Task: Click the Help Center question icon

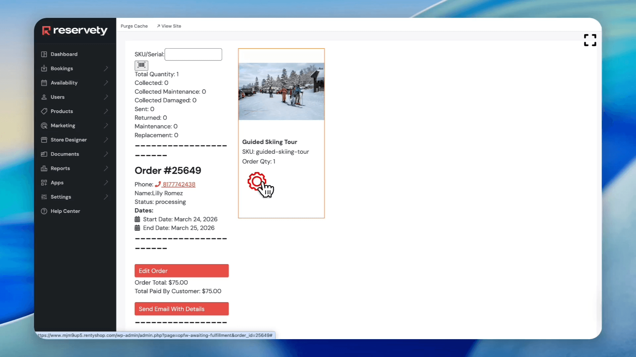Action: point(44,211)
